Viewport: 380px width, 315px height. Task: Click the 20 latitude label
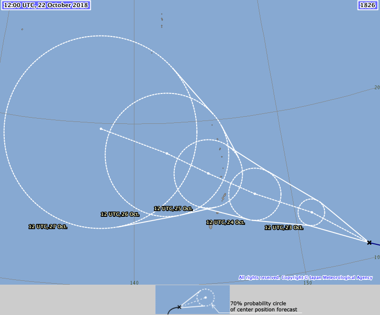click(377, 87)
